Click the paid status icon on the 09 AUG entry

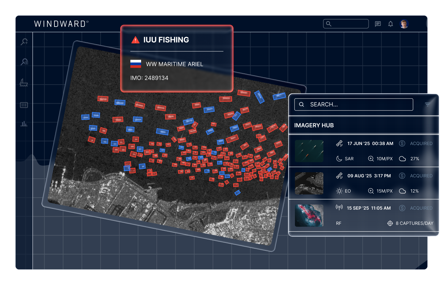click(402, 176)
